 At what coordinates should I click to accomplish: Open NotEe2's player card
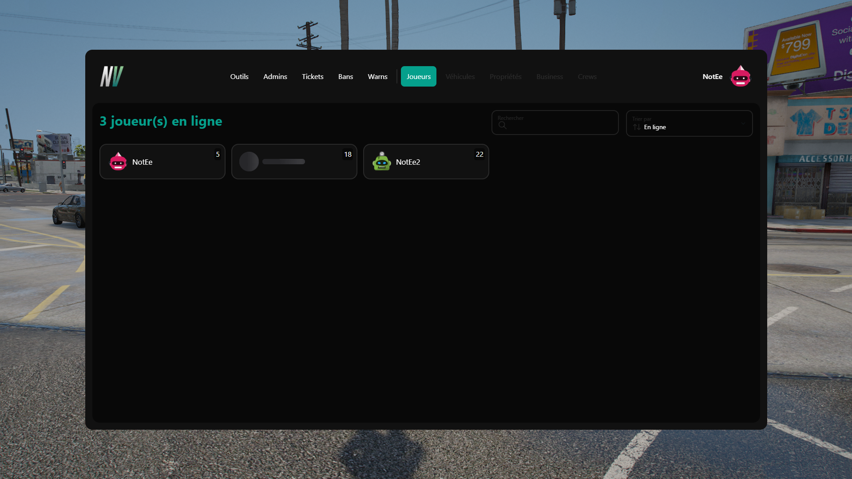425,162
